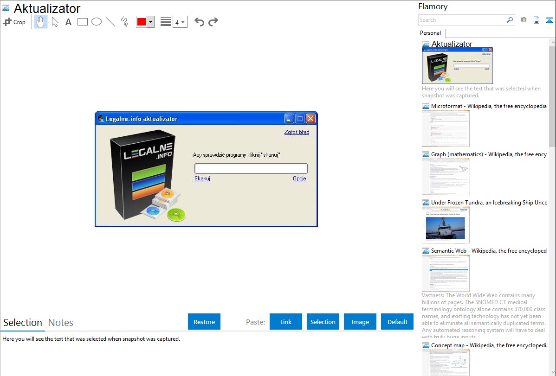
Task: Click the Semantic Web title text
Action: pos(489,251)
